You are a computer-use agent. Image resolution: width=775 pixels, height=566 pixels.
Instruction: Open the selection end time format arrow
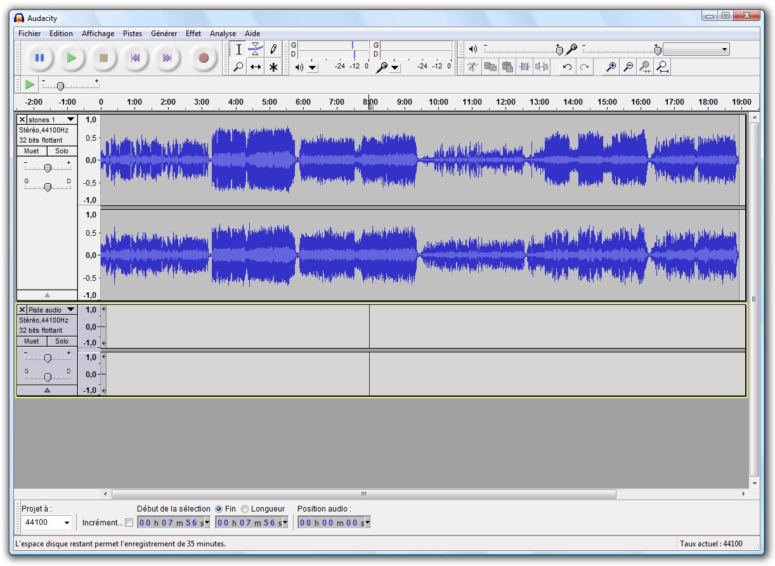(x=284, y=523)
